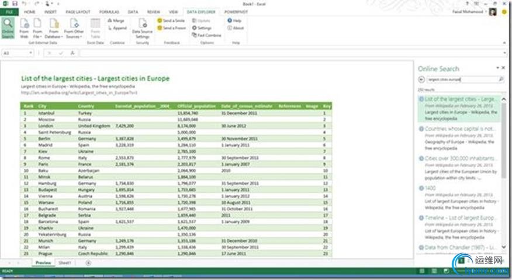Click the user account picture at top right
Viewport: 512px width, 280px height.
click(493, 12)
